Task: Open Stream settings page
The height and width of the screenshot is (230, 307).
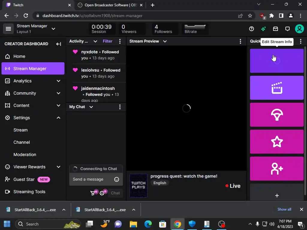Action: (21, 130)
